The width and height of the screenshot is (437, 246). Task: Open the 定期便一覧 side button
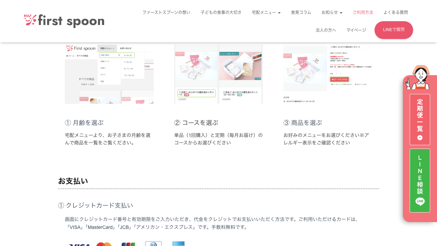(420, 120)
